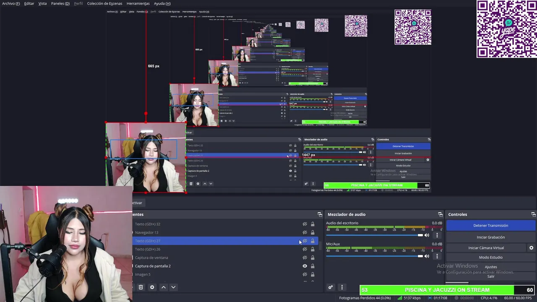Click Salir to exit OBS

[491, 276]
